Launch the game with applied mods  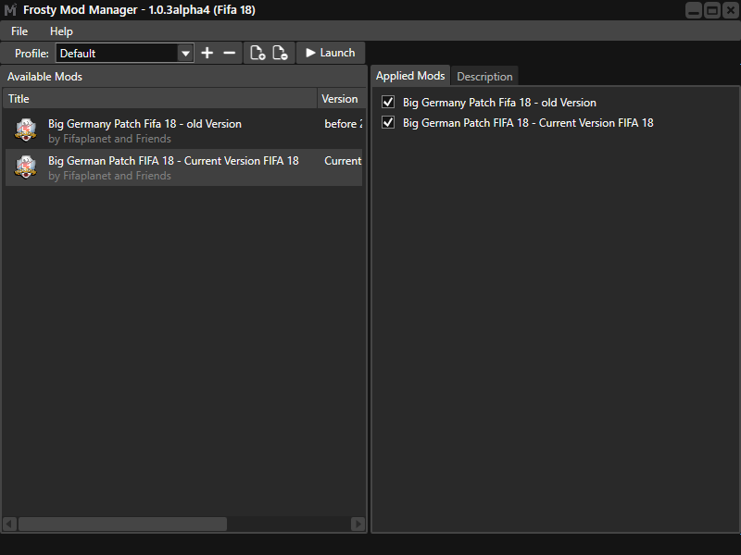(331, 53)
